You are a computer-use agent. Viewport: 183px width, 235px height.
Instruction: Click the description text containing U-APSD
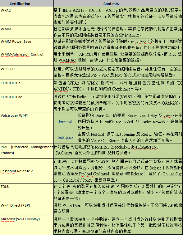(118, 45)
